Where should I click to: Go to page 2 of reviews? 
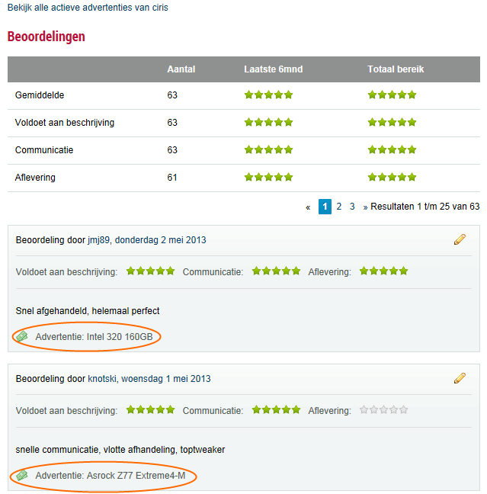tap(339, 207)
